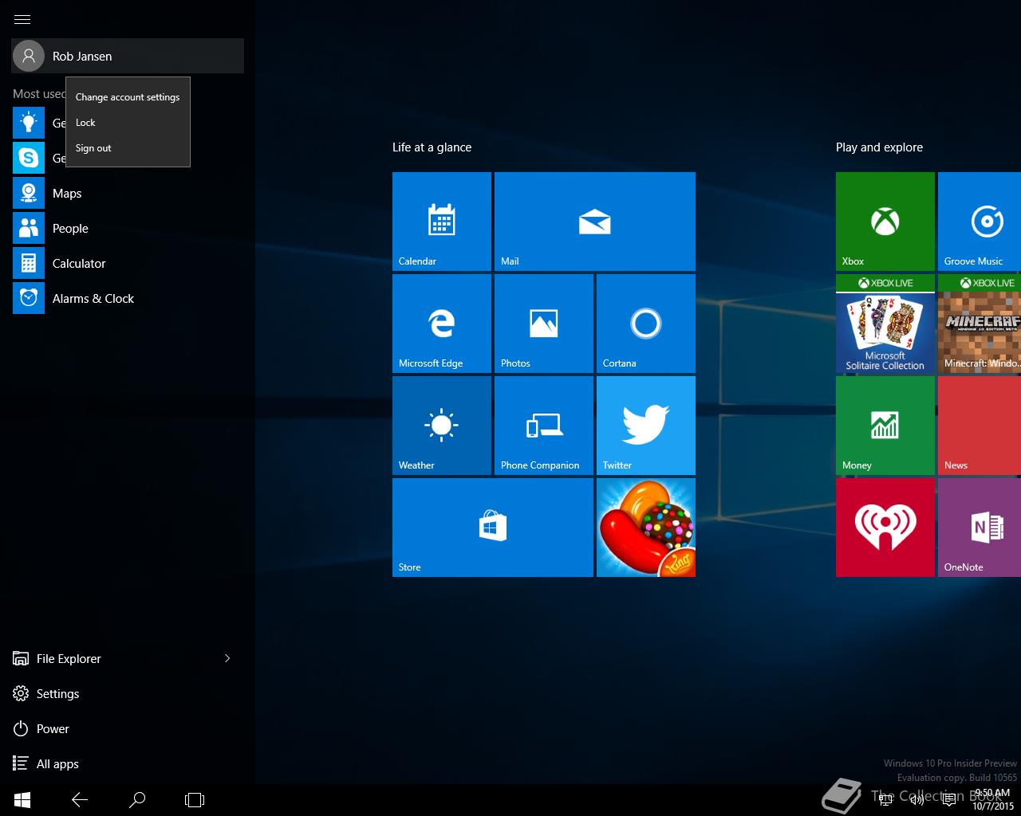Launch the Minecraft tile
The image size is (1021, 816).
click(980, 324)
